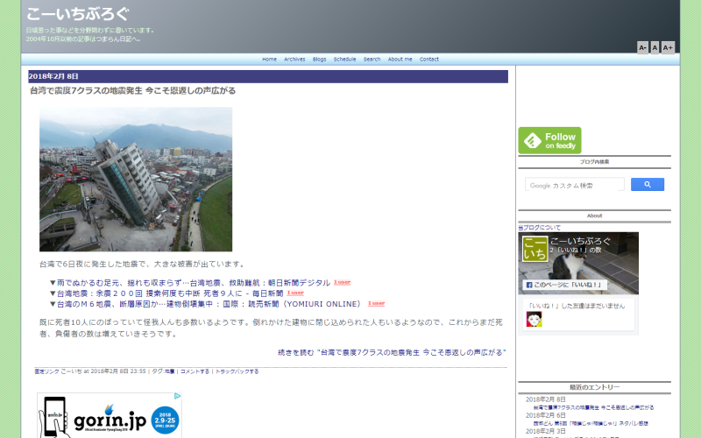Click the gorin.jp advertisement banner
Image resolution: width=701 pixels, height=438 pixels.
point(110,416)
